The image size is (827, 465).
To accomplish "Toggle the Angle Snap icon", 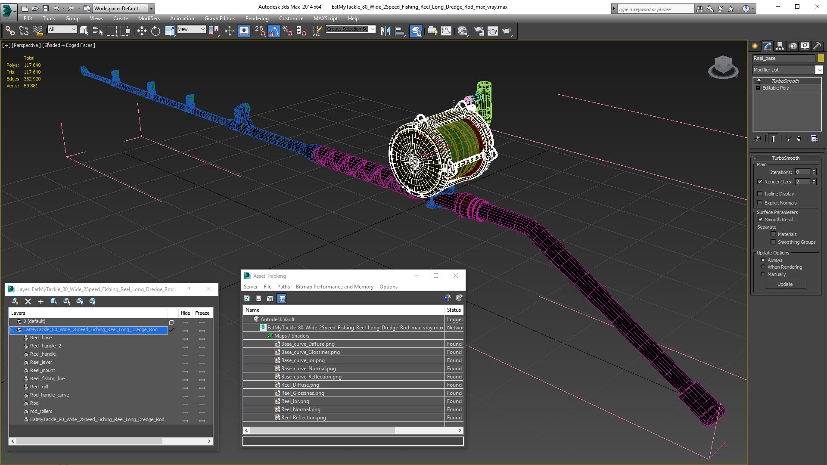I will [x=274, y=31].
